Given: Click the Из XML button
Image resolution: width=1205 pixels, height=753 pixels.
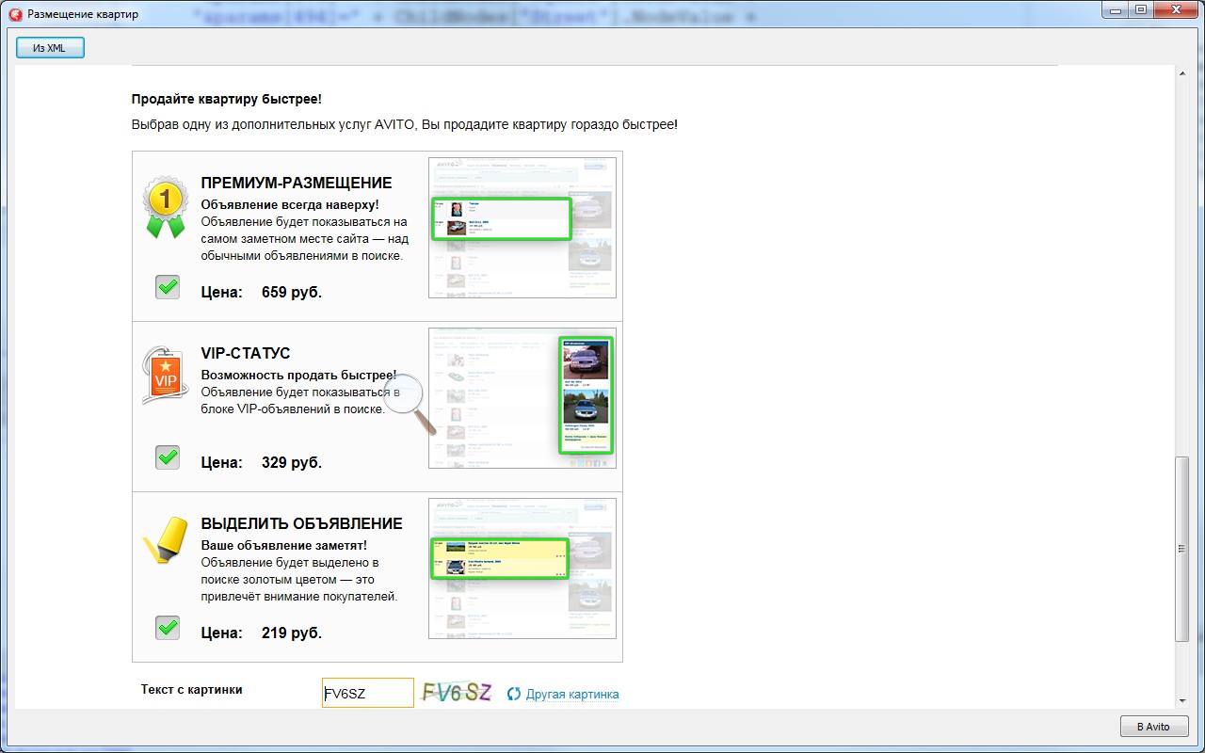Looking at the screenshot, I should (x=50, y=47).
